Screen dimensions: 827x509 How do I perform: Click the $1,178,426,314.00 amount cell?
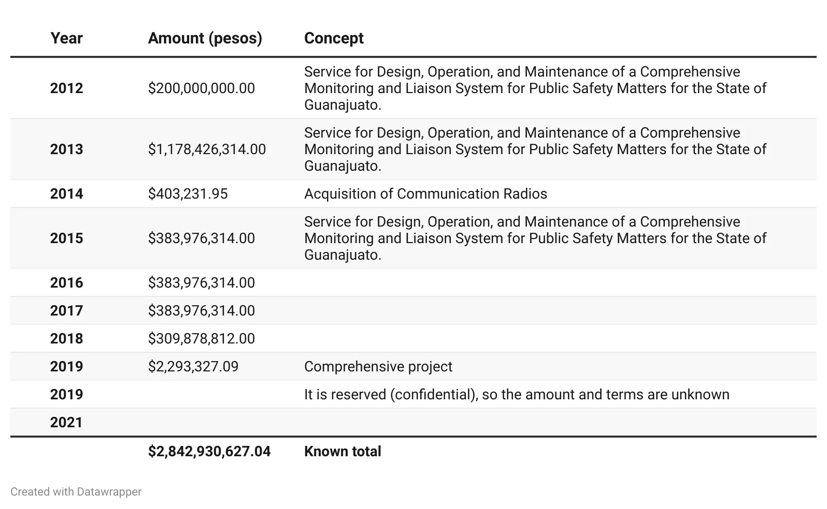pos(207,149)
